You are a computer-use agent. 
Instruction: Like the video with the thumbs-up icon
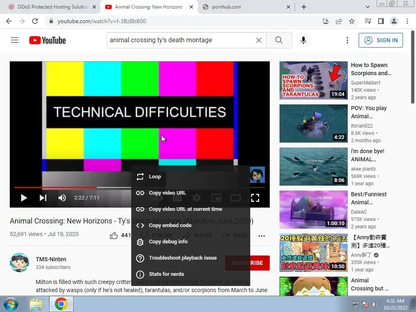point(114,235)
